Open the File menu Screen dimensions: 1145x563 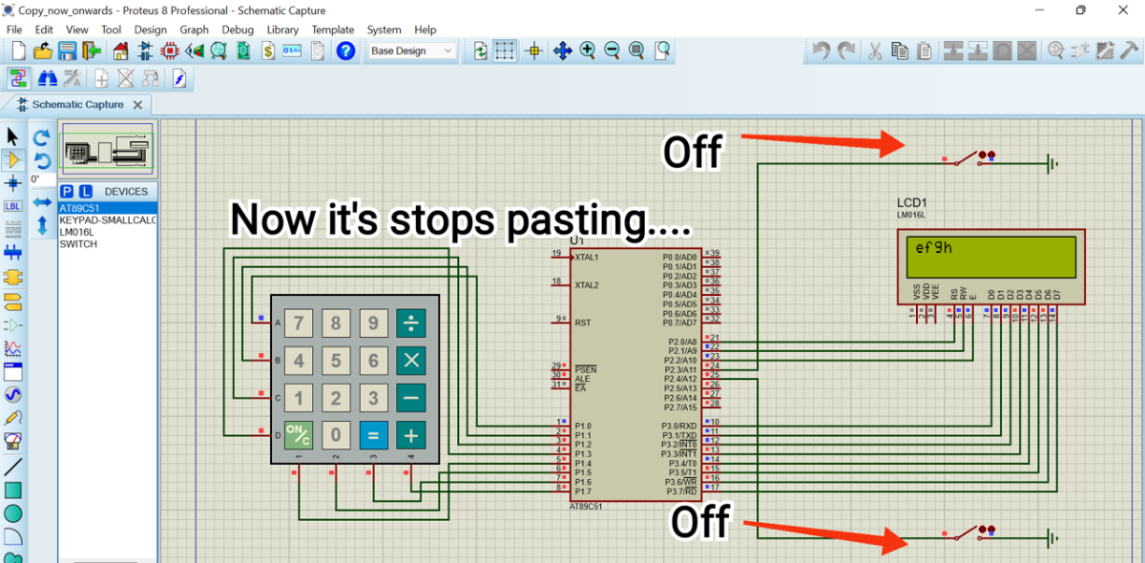pos(14,30)
